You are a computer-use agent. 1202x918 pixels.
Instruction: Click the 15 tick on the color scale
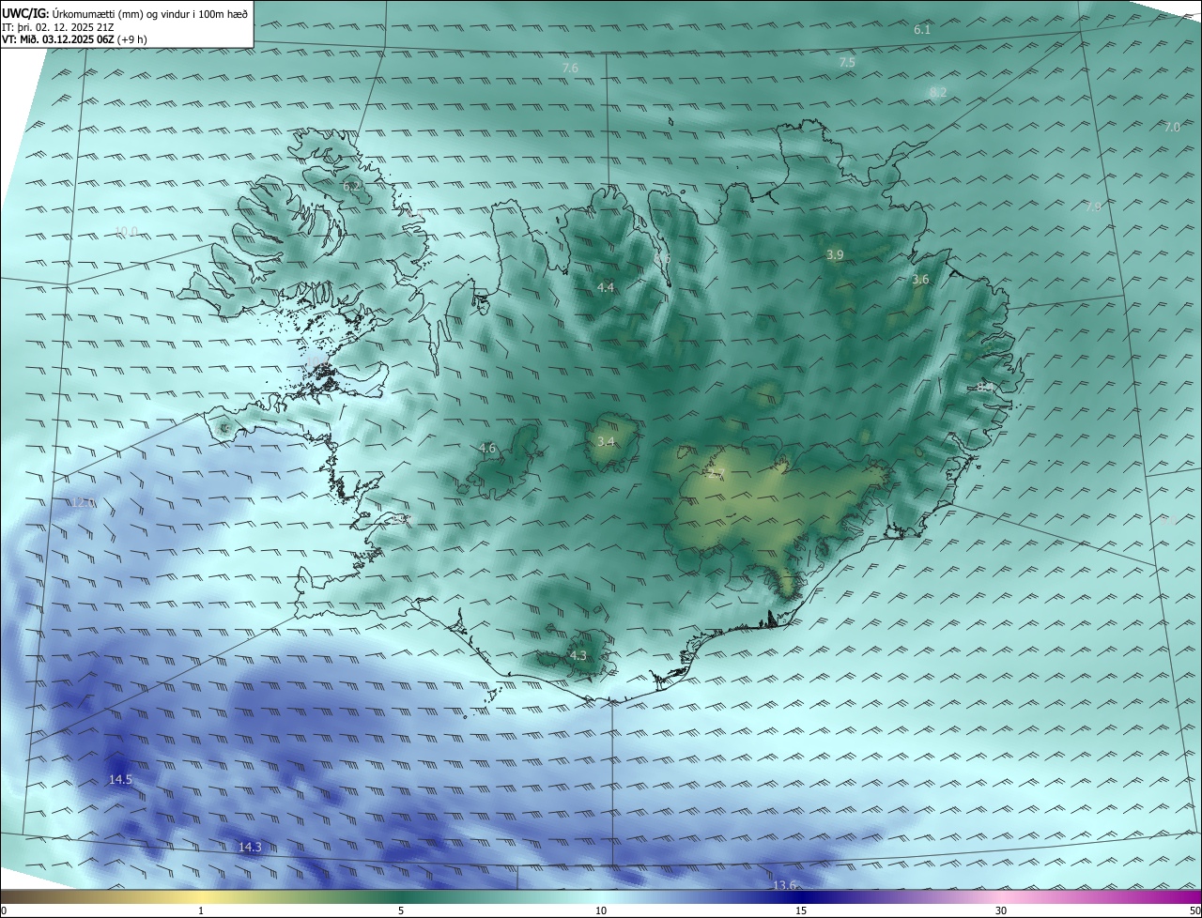tap(801, 910)
